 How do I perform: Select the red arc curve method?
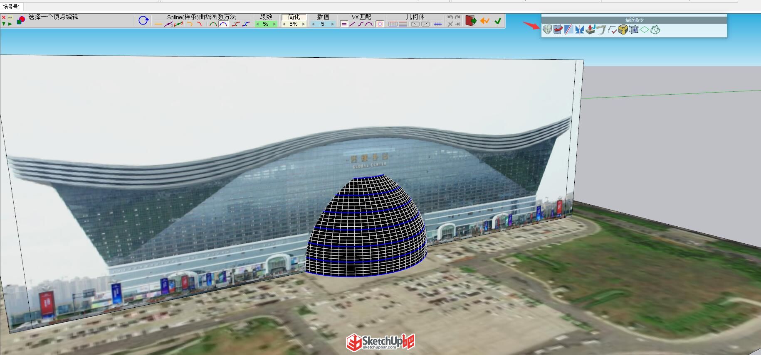tap(199, 24)
